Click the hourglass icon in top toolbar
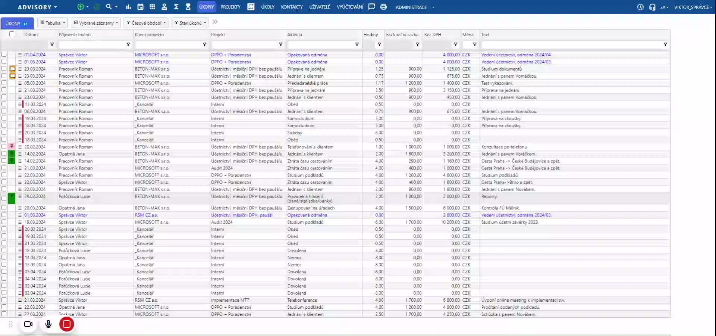The height and width of the screenshot is (336, 716). click(188, 7)
